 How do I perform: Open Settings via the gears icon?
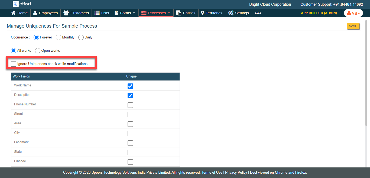click(231, 13)
